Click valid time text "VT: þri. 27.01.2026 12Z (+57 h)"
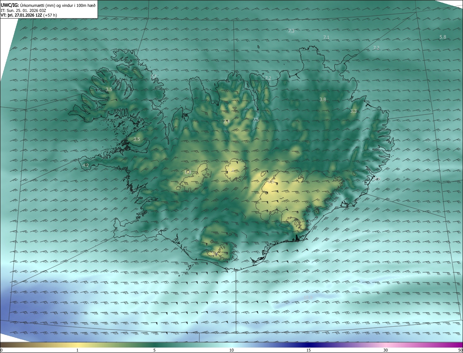Screen dimensions: 463x353 tap(29, 15)
